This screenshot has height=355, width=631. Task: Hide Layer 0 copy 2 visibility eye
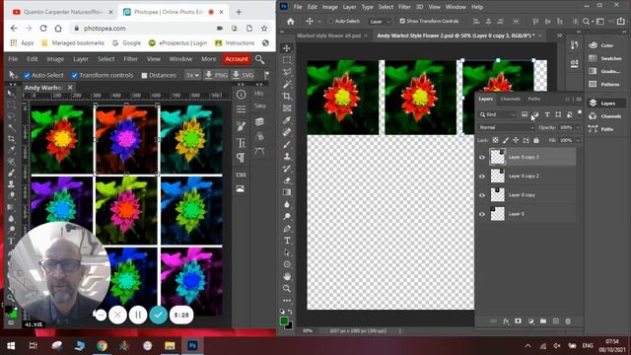(482, 177)
